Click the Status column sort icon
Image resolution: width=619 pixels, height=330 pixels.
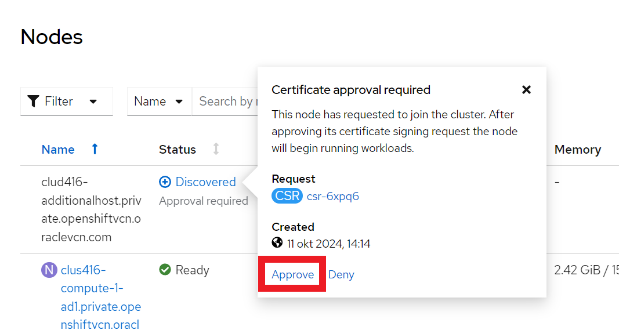tap(216, 149)
